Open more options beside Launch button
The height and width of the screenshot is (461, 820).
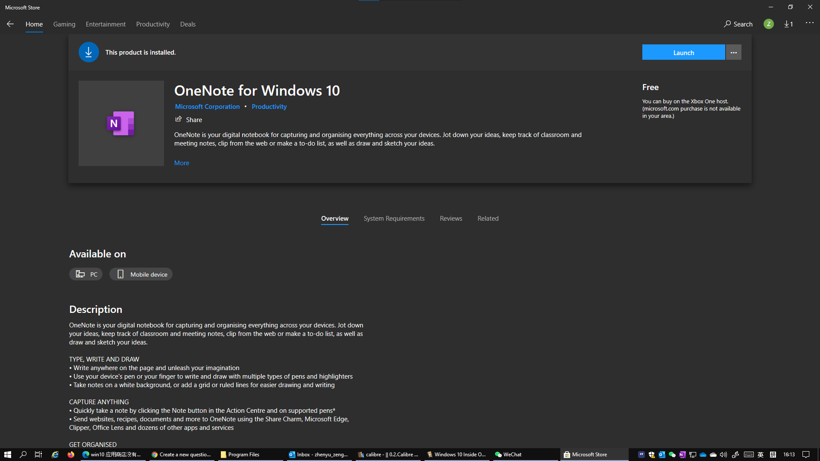coord(734,53)
